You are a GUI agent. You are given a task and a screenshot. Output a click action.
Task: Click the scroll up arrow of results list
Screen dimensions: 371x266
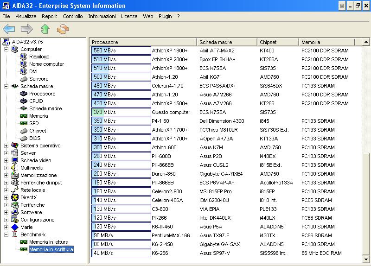click(366, 42)
